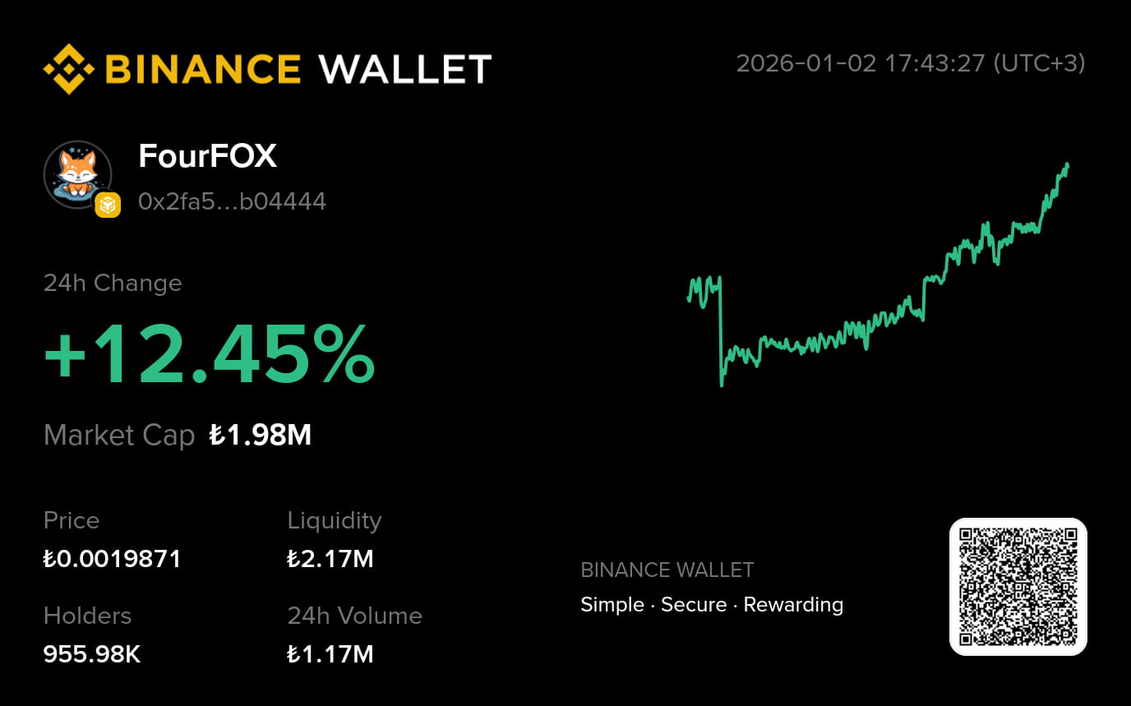1131x706 pixels.
Task: Click the ₺2.17M liquidity value
Action: click(x=330, y=559)
